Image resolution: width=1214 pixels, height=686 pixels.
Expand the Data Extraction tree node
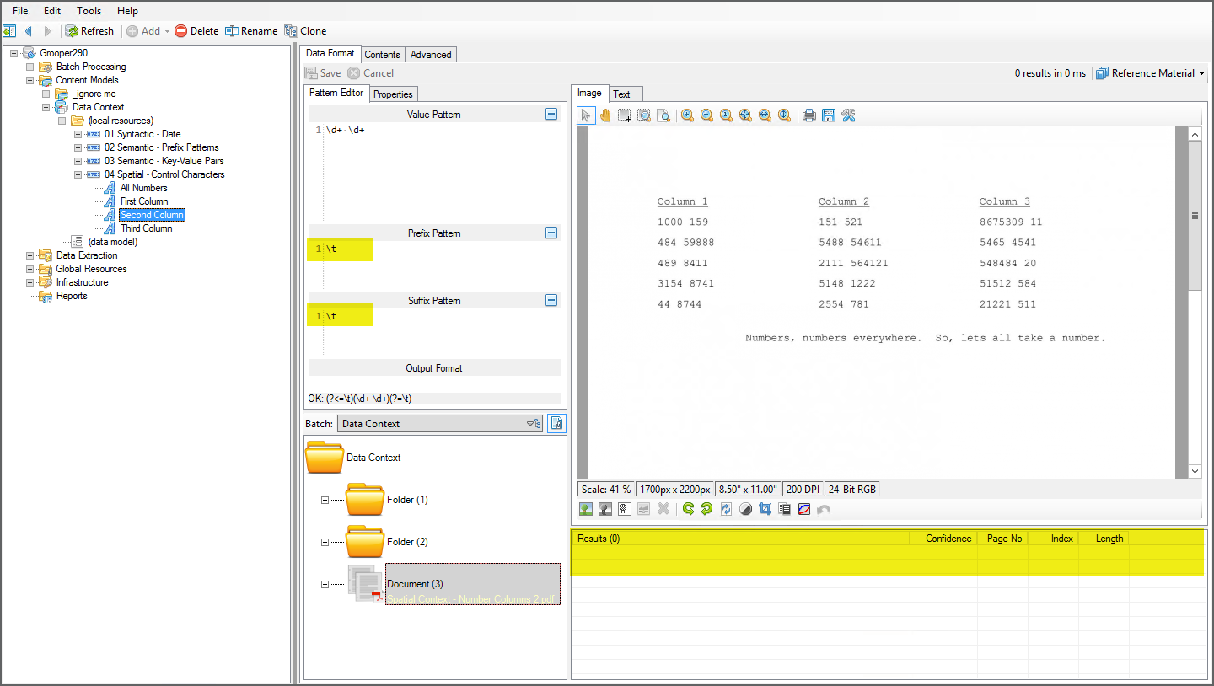31,255
